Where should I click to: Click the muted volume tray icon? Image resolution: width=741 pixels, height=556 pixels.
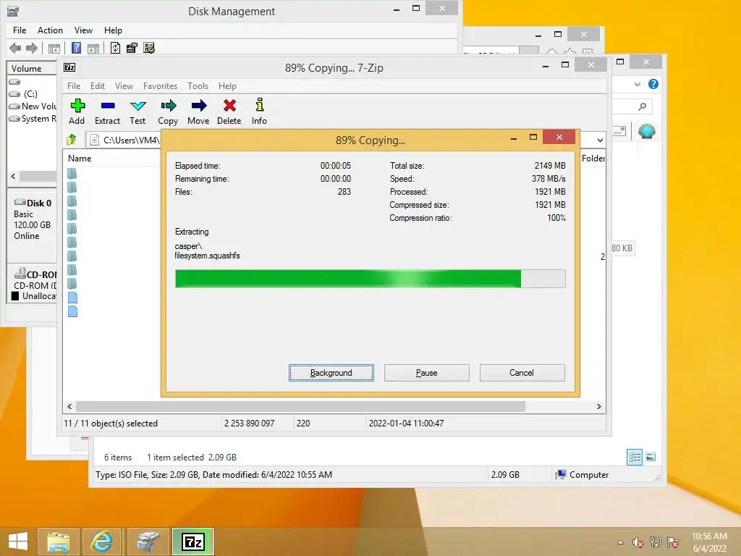click(638, 542)
